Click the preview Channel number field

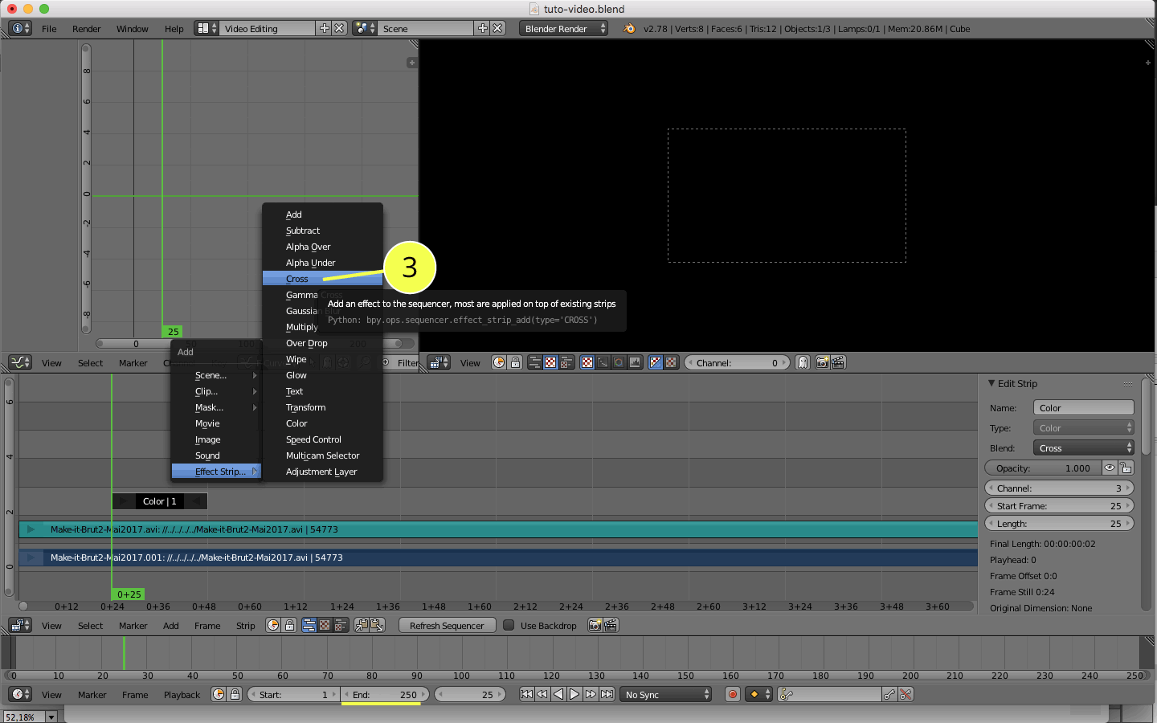click(x=738, y=363)
